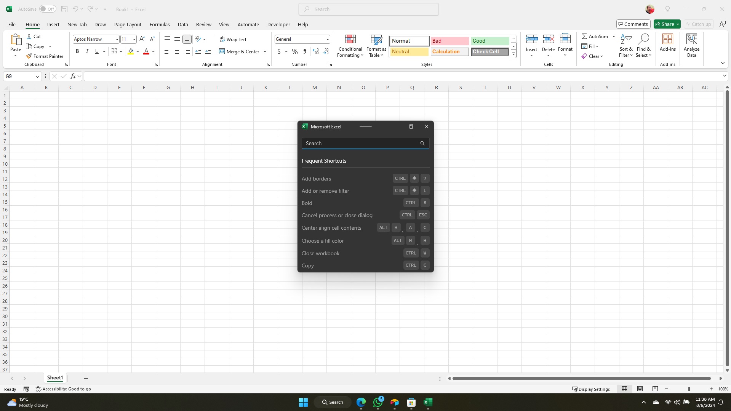Toggle AutoSave switch

coord(48,9)
